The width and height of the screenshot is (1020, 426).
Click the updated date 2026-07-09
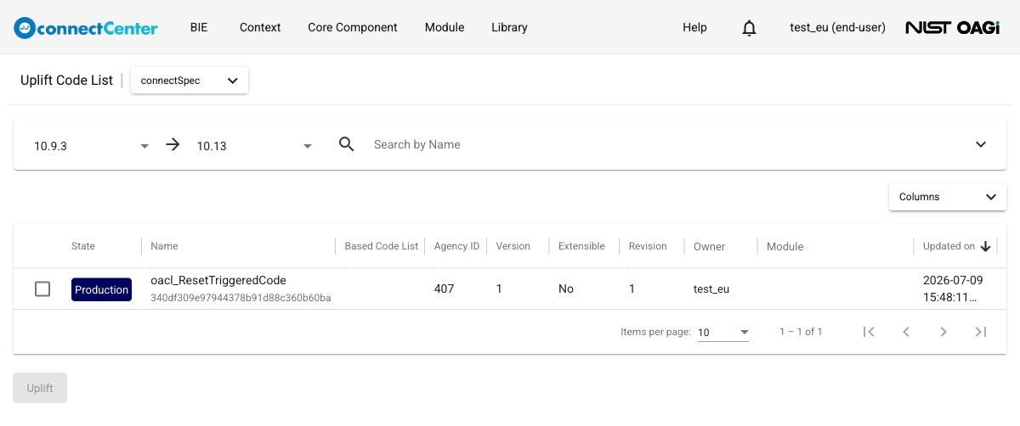953,279
